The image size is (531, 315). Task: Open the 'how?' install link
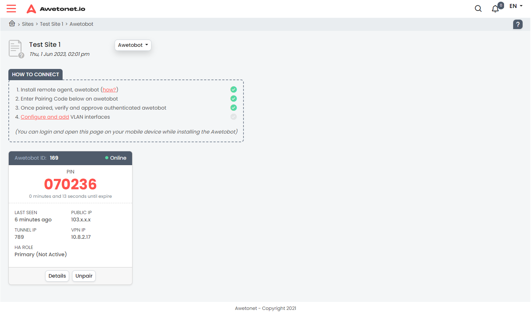(109, 90)
